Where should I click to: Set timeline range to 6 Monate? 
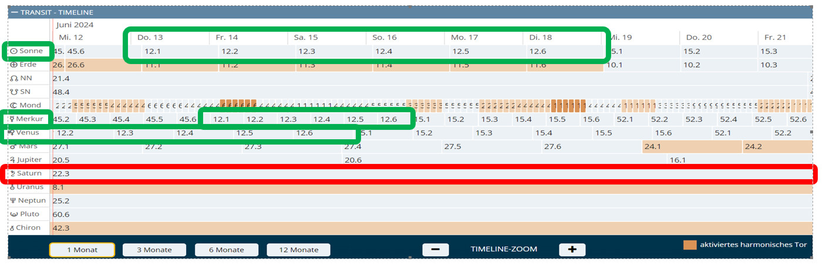(227, 250)
